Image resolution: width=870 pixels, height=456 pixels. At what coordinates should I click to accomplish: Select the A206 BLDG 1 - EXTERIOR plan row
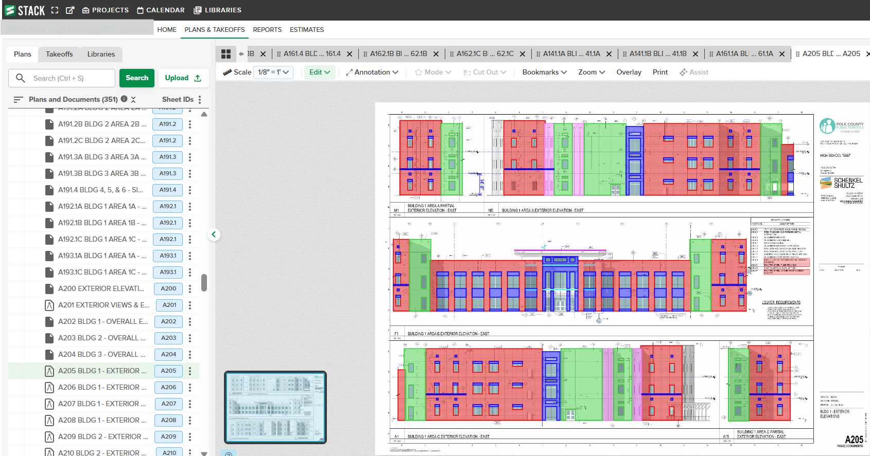coord(103,388)
